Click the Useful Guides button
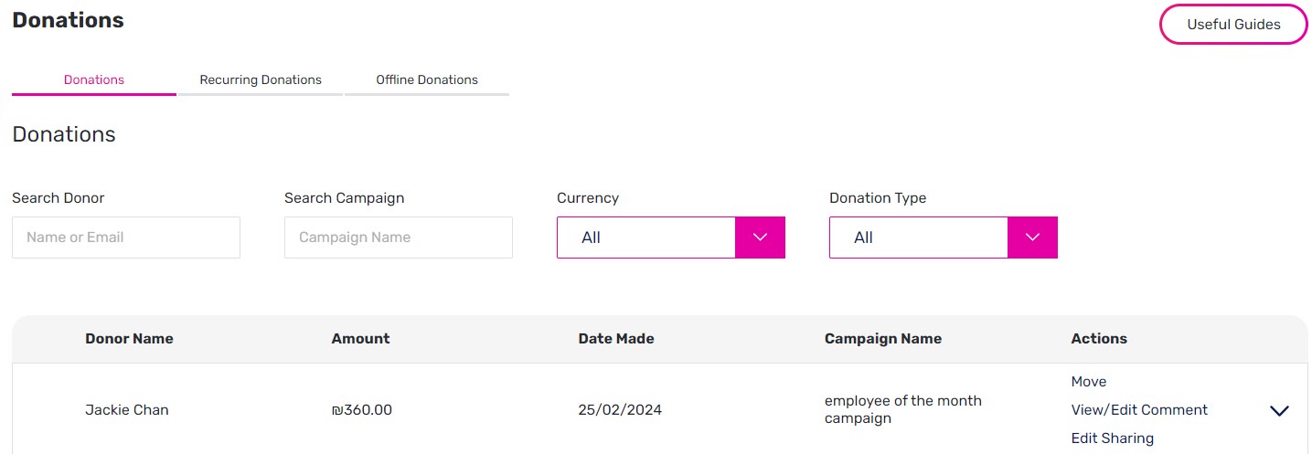Viewport: 1312px width, 454px height. pyautogui.click(x=1233, y=25)
